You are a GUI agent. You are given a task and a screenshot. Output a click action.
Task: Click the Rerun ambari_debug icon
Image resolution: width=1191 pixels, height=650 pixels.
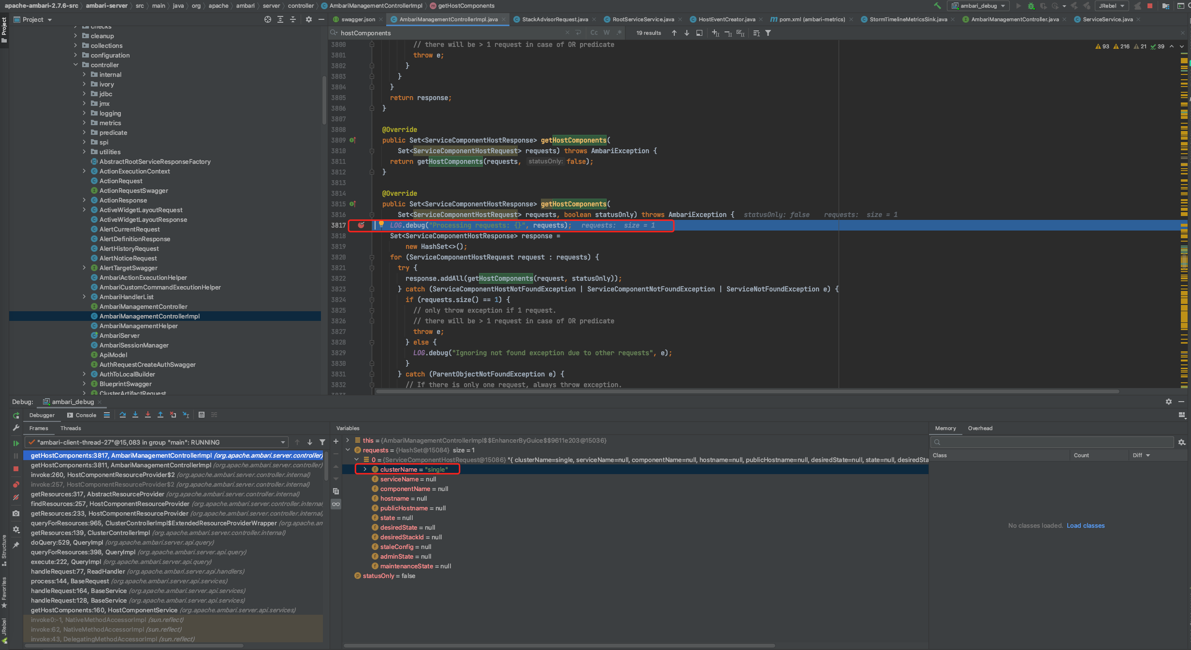coord(16,416)
